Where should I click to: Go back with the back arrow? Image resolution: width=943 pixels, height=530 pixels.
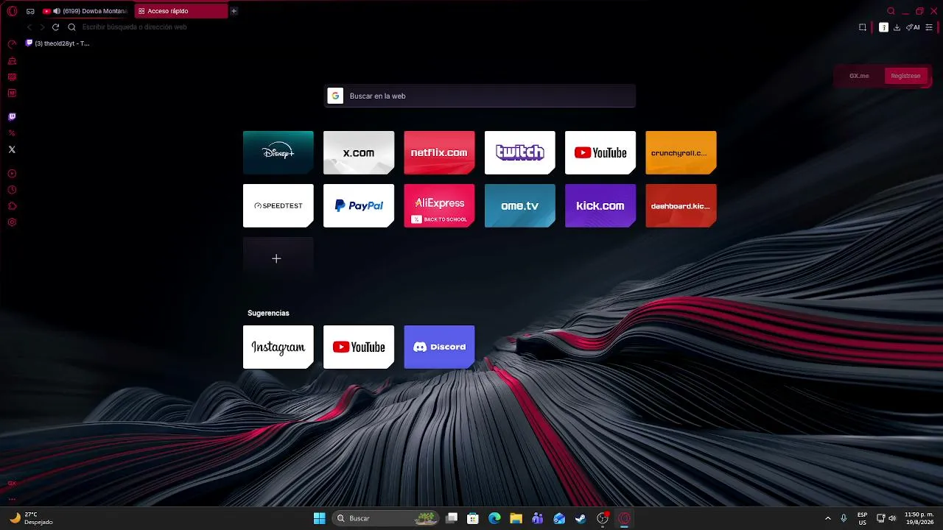pos(29,27)
